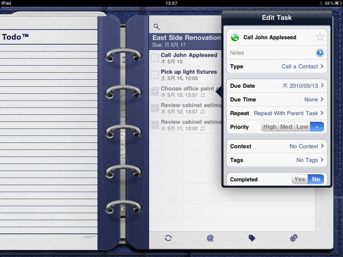
Task: Tap the green phone call icon
Action: (x=235, y=37)
